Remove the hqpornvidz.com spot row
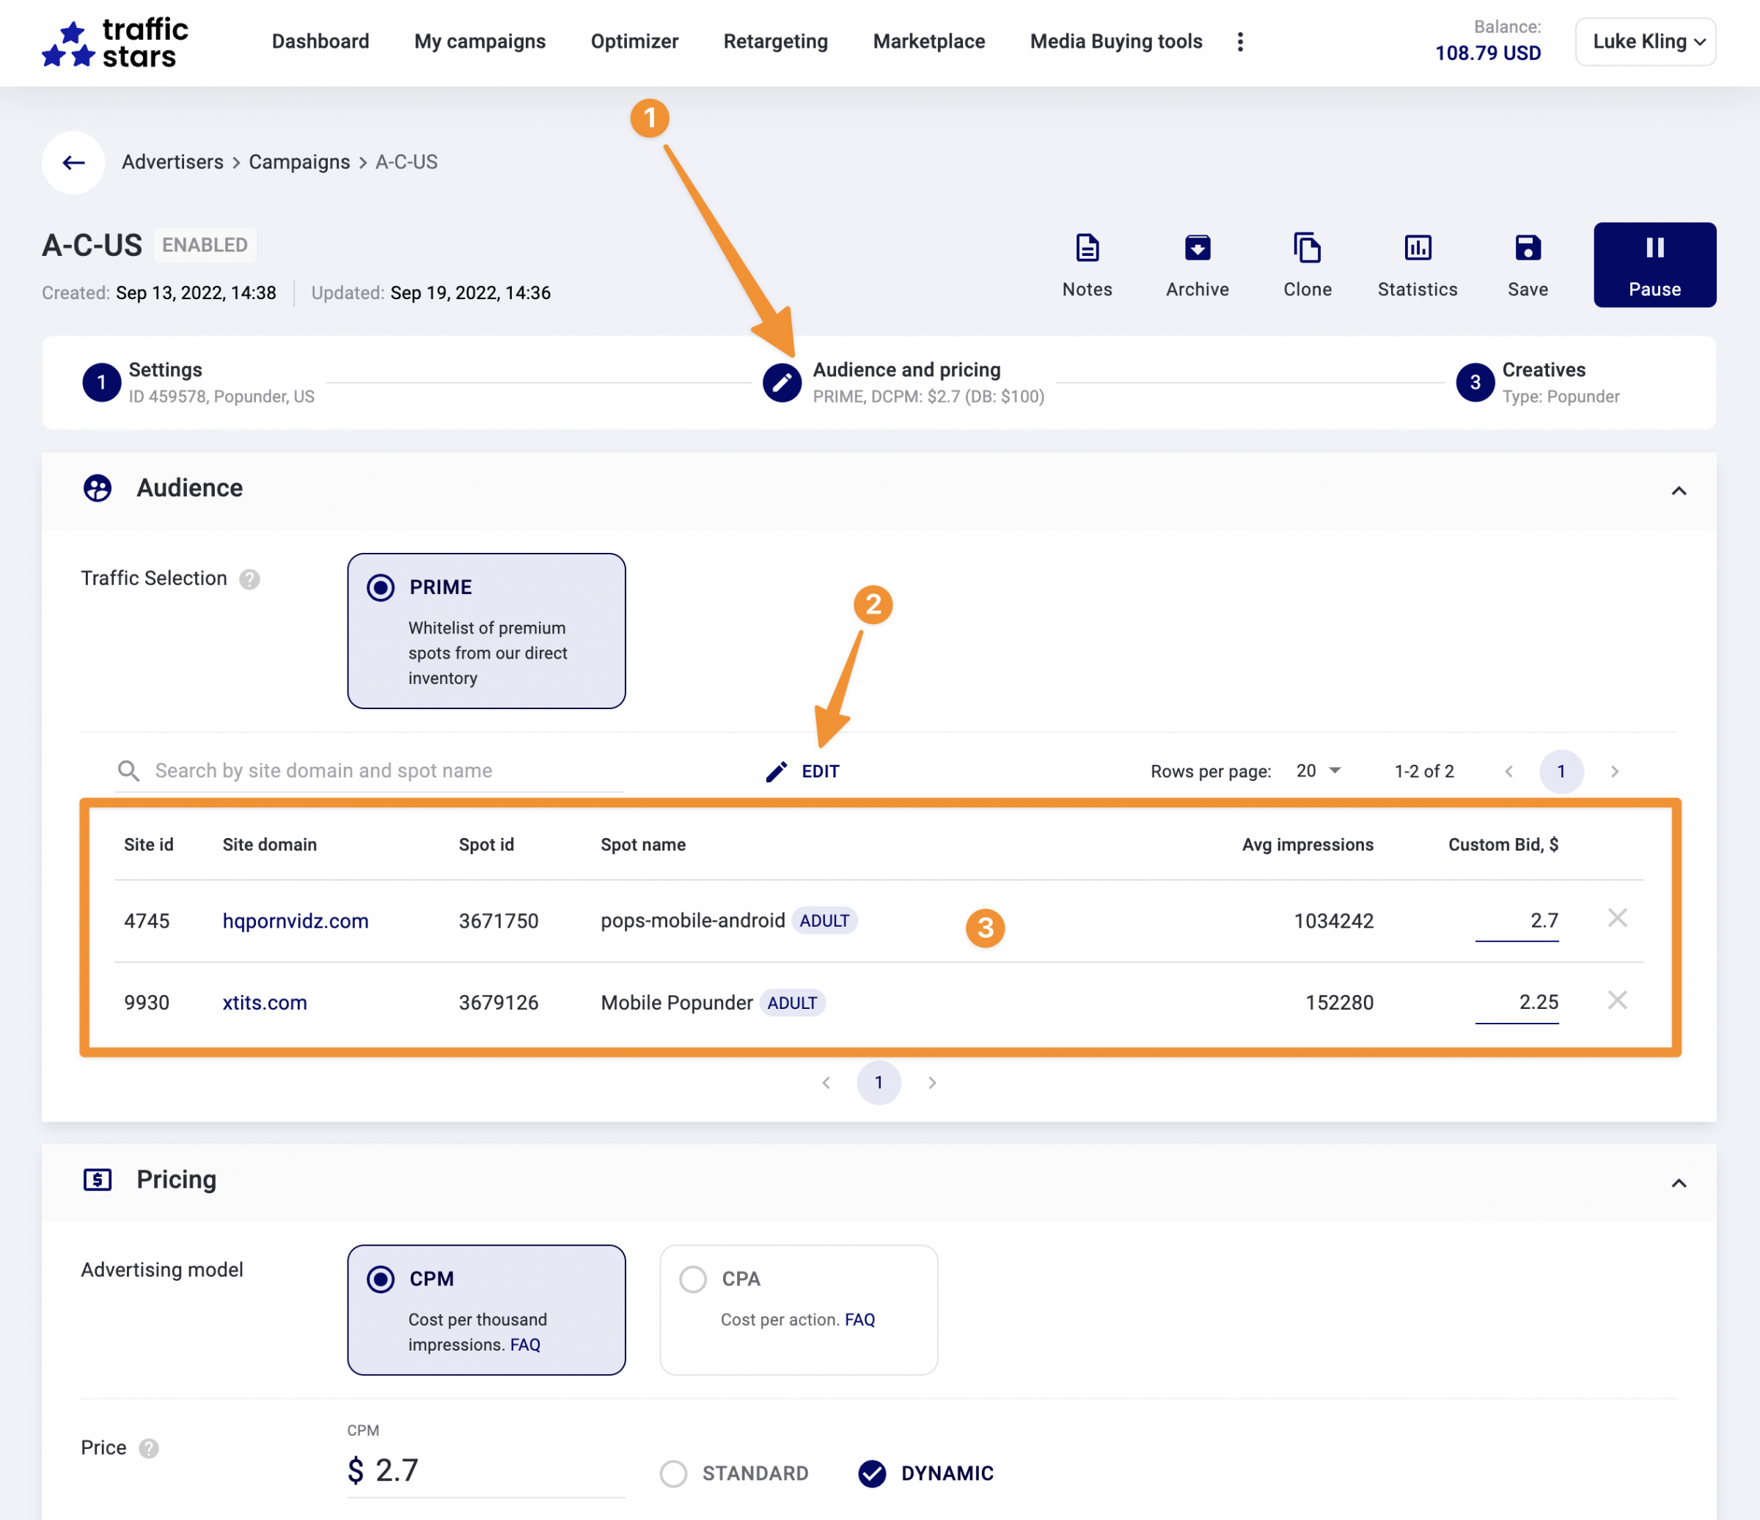The height and width of the screenshot is (1520, 1760). (x=1616, y=918)
